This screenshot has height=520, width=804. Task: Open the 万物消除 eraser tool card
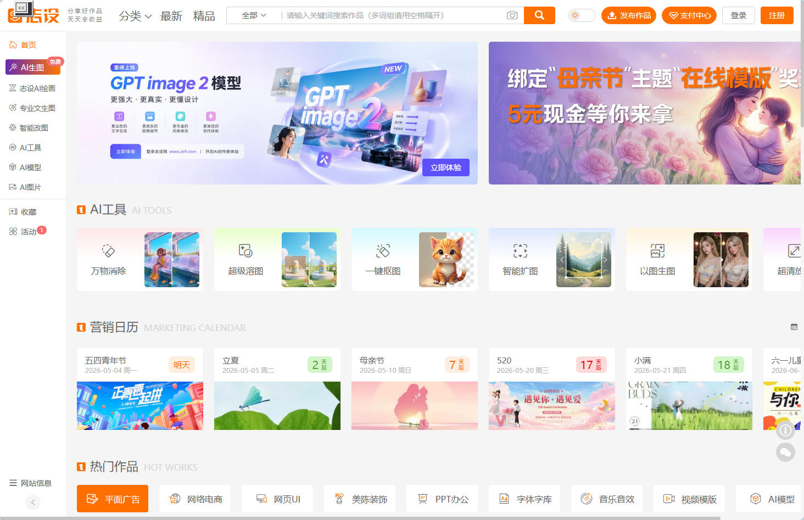[140, 259]
